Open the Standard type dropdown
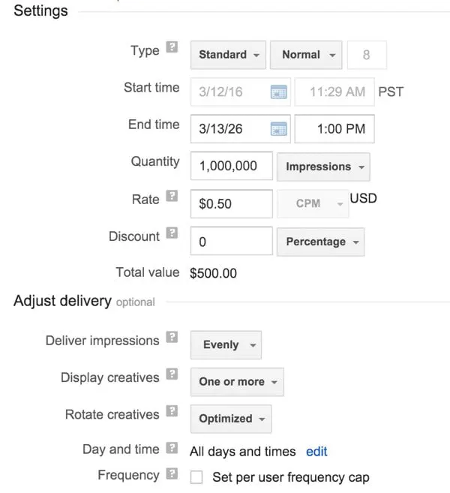The width and height of the screenshot is (450, 493). [229, 55]
